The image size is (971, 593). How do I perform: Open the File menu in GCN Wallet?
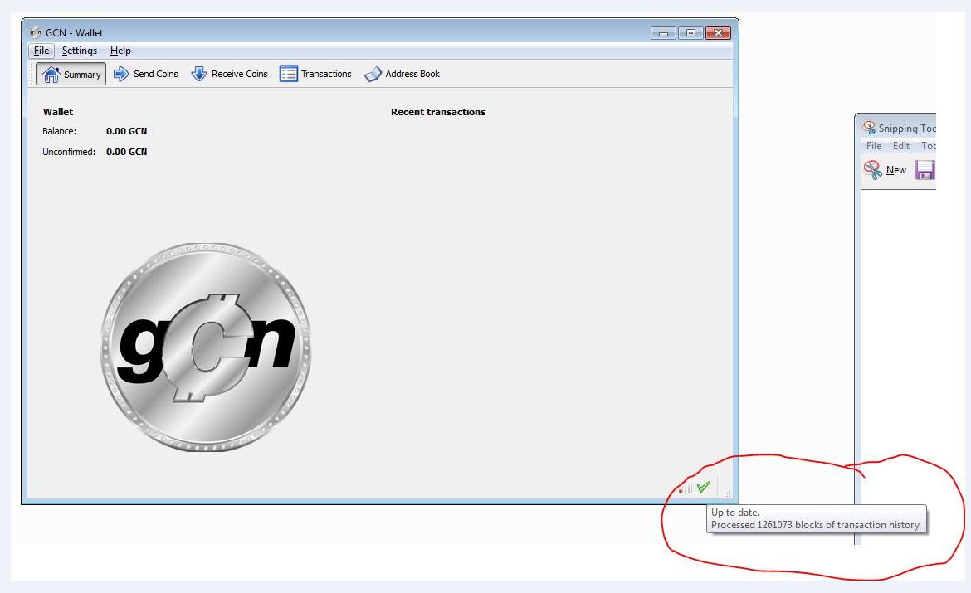[x=41, y=51]
